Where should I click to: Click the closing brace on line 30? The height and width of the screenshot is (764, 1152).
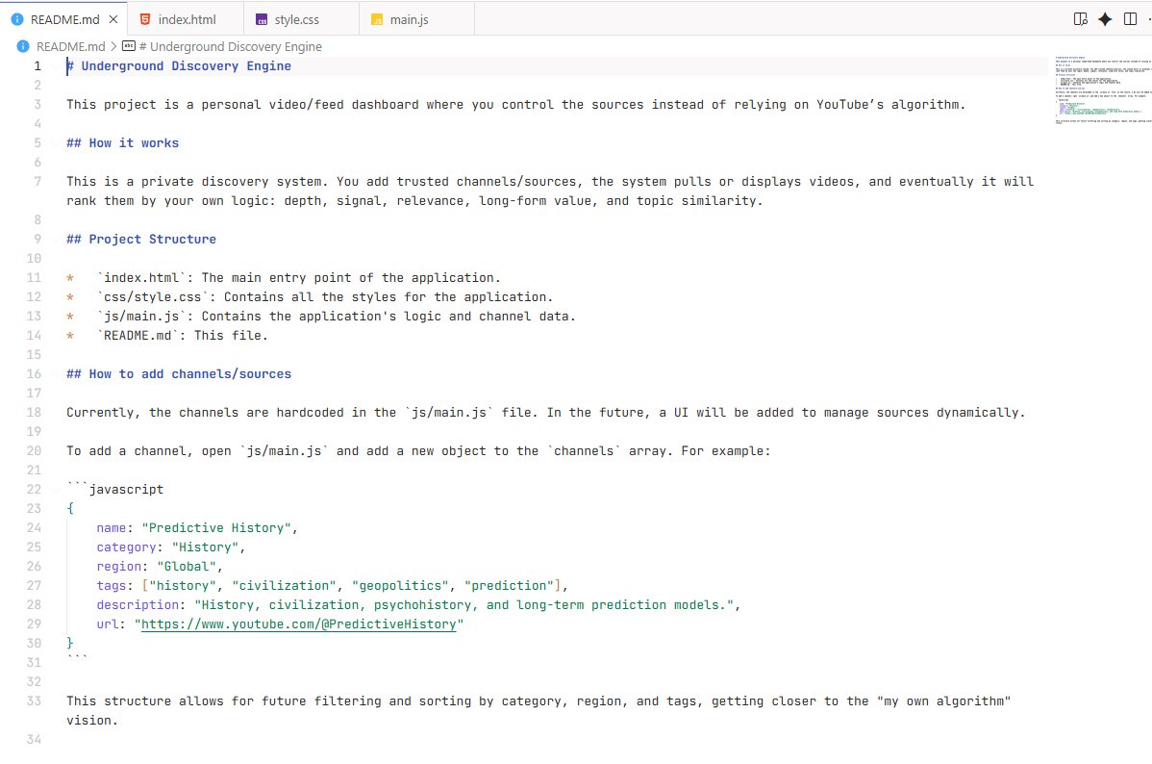pyautogui.click(x=70, y=644)
